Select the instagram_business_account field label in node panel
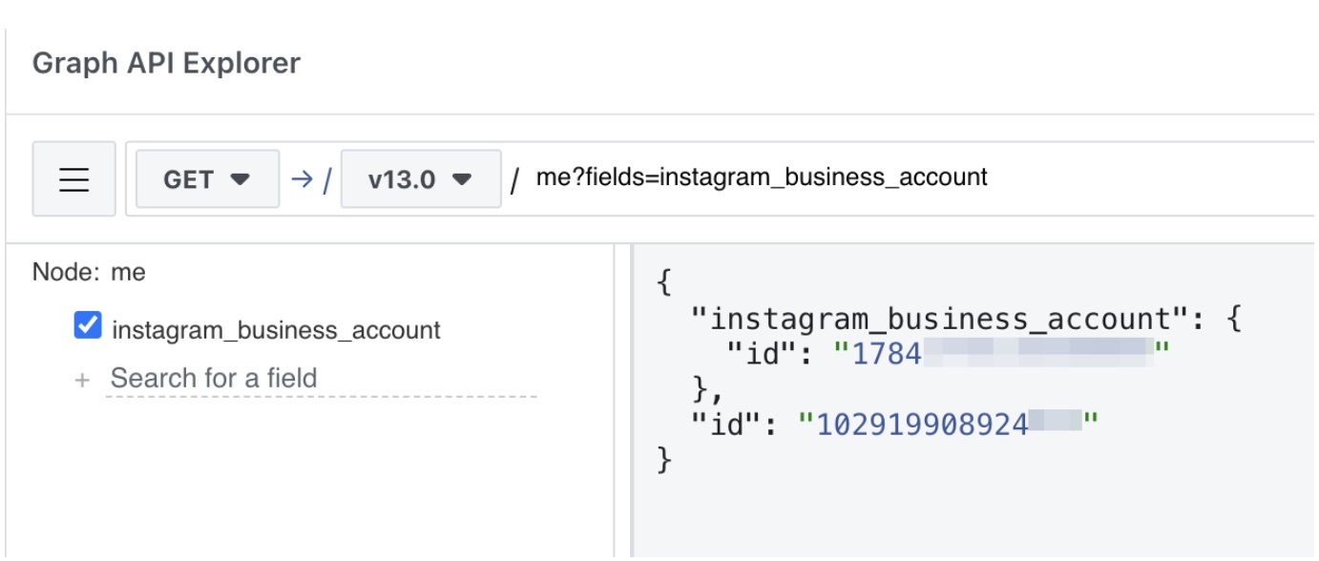The image size is (1319, 561). [276, 330]
